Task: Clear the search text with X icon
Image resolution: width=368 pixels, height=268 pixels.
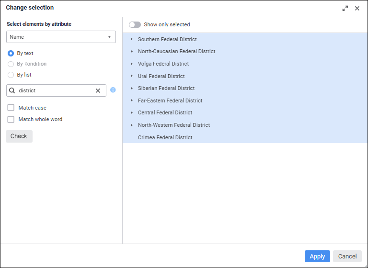Action: point(98,90)
